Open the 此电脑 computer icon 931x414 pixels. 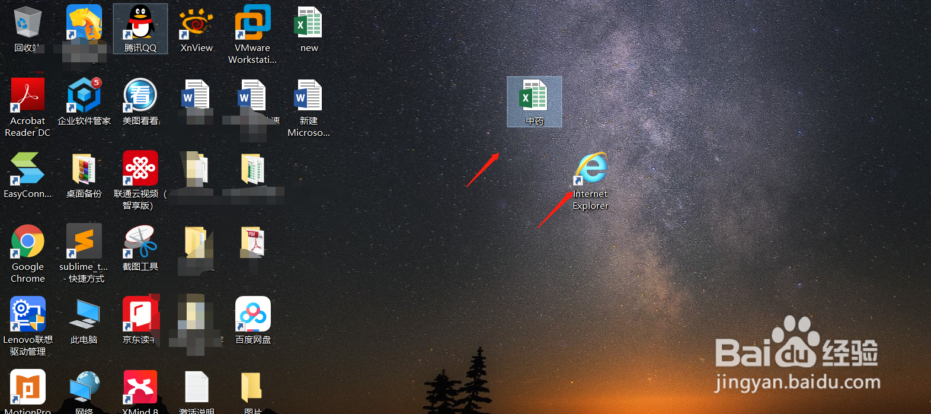click(x=84, y=320)
